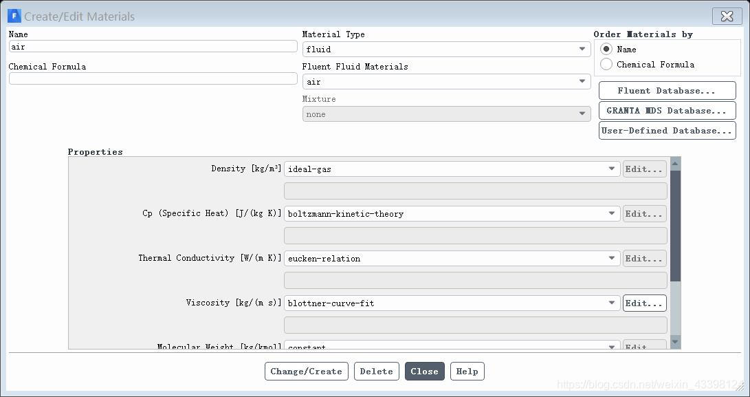Click the Fluent app icon in title bar

14,16
